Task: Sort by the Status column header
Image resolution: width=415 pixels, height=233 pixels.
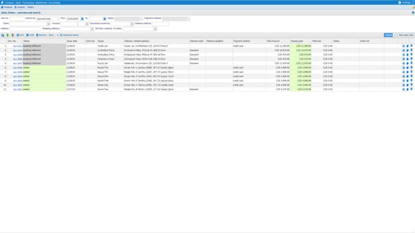Action: pyautogui.click(x=44, y=41)
